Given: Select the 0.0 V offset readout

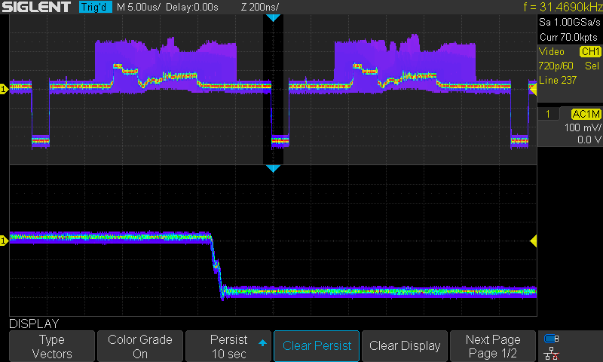Looking at the screenshot, I should (x=589, y=140).
